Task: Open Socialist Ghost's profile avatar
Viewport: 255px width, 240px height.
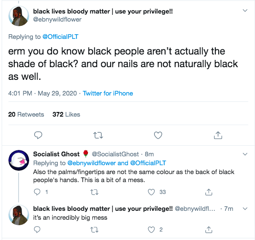Action: [x=19, y=160]
